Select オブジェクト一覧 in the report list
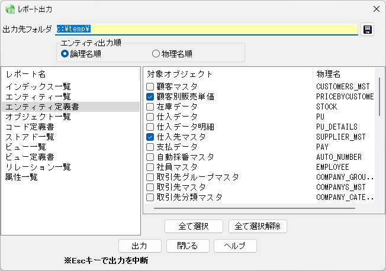The image size is (386, 271). tap(70, 117)
